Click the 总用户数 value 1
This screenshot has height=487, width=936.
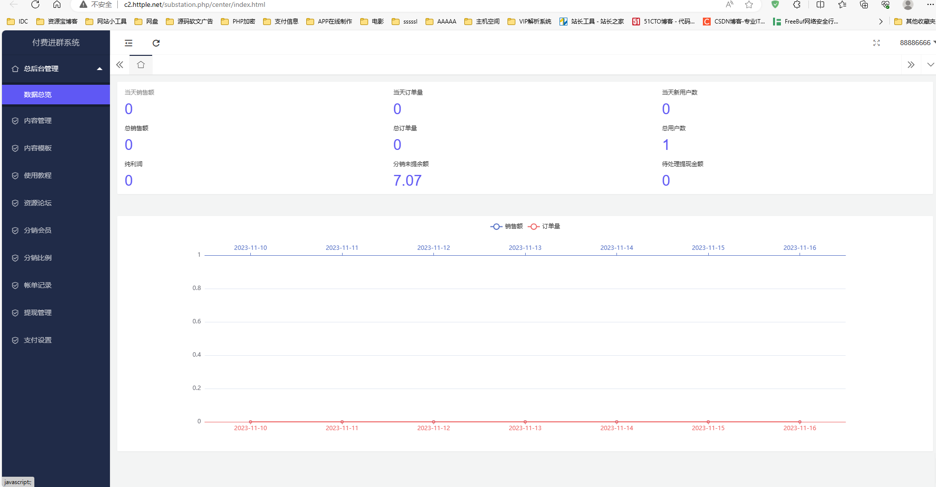(x=666, y=145)
